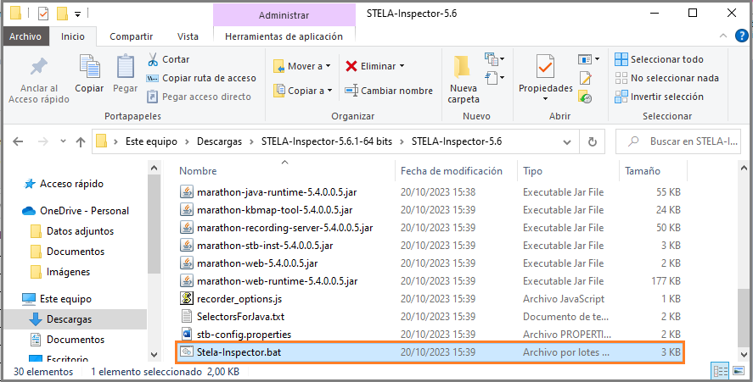Refresh the folder view
Screen dimensions: 753x382
[x=592, y=141]
